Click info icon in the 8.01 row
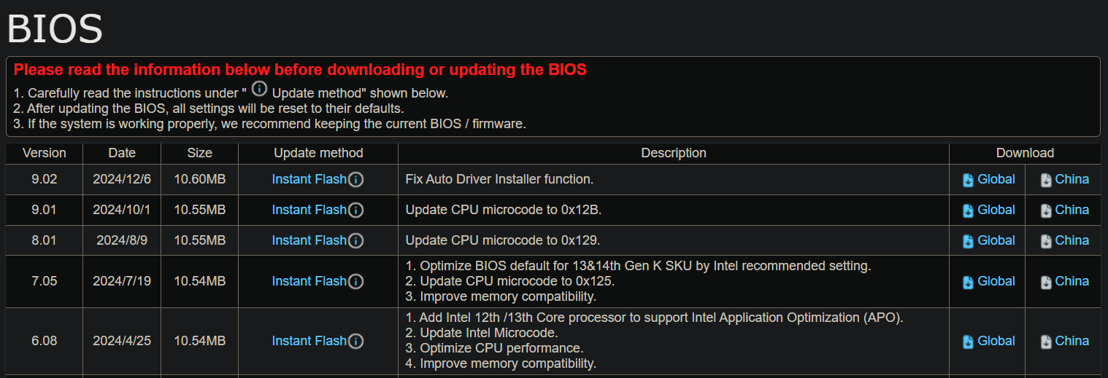This screenshot has width=1108, height=378. click(x=355, y=241)
